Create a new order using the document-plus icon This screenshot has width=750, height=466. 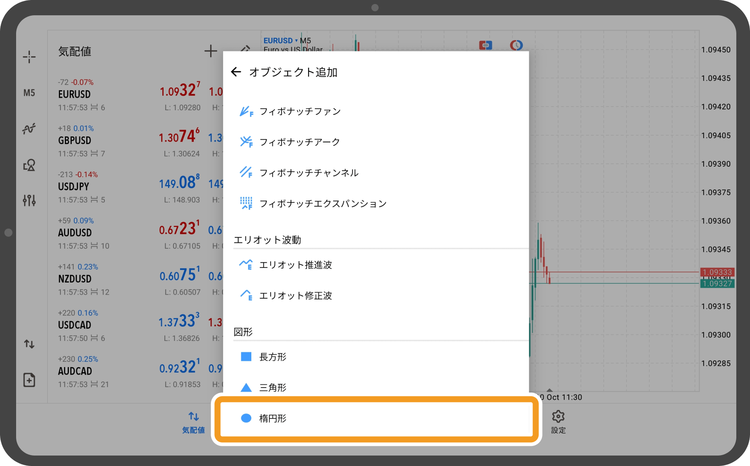pyautogui.click(x=30, y=379)
